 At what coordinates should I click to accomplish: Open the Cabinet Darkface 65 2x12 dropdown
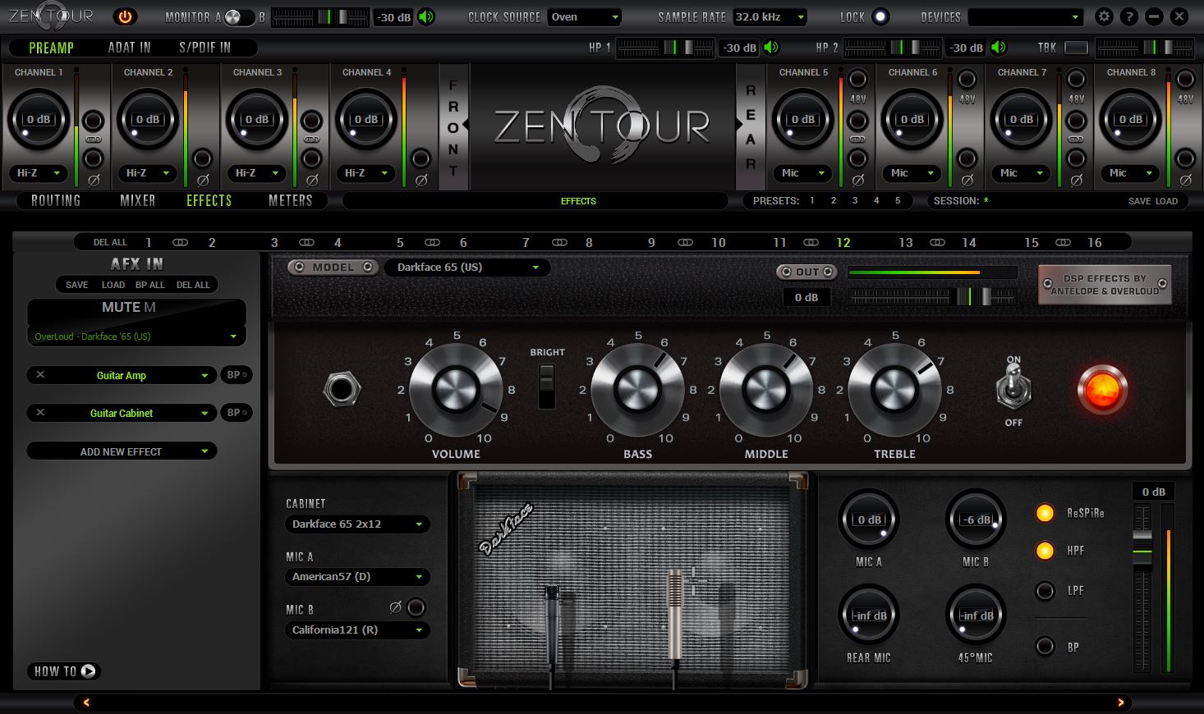point(357,524)
